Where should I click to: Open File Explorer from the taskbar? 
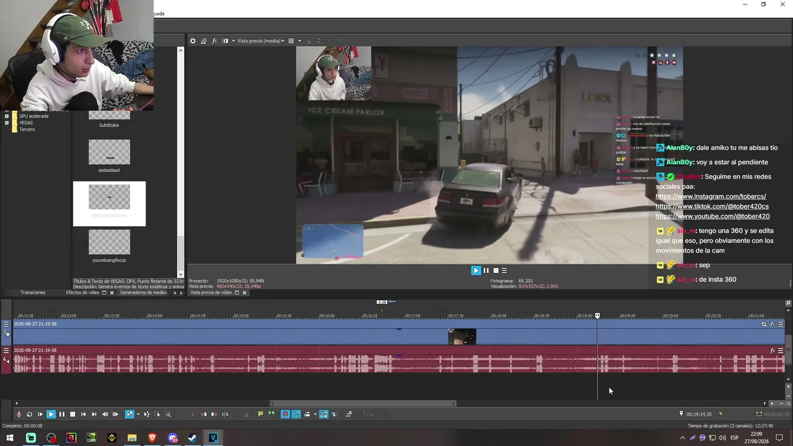coord(132,438)
